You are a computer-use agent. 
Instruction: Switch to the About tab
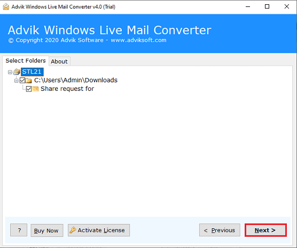pyautogui.click(x=59, y=61)
